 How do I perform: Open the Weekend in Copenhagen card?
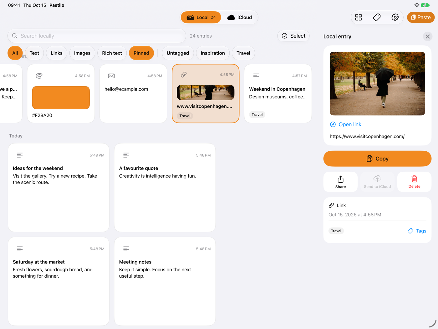tap(278, 94)
